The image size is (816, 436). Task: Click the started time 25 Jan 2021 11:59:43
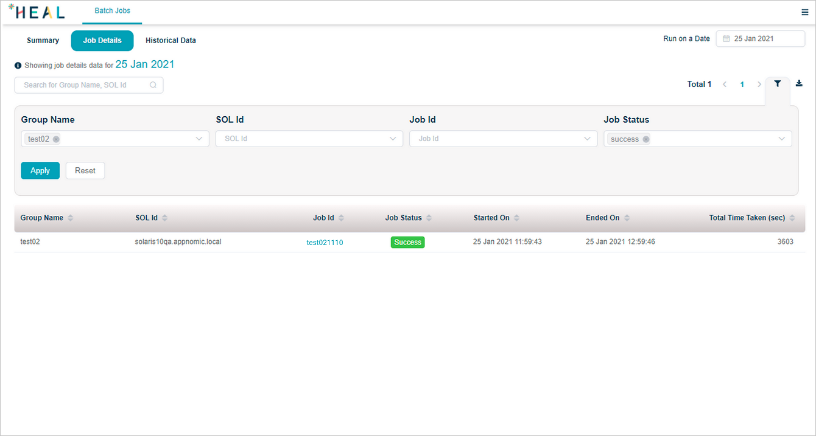[x=507, y=242]
